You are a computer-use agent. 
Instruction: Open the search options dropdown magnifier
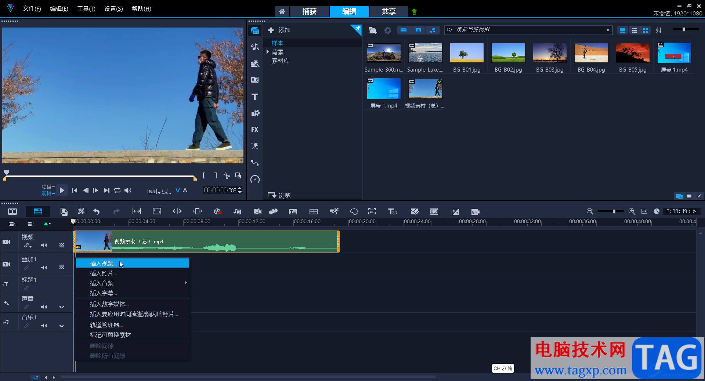pyautogui.click(x=450, y=30)
